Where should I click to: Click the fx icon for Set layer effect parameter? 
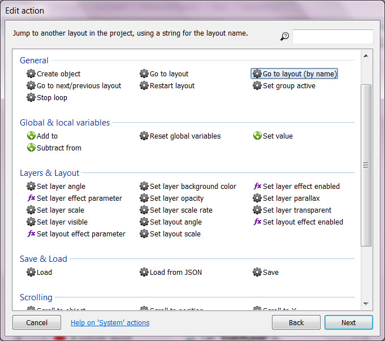coord(31,198)
